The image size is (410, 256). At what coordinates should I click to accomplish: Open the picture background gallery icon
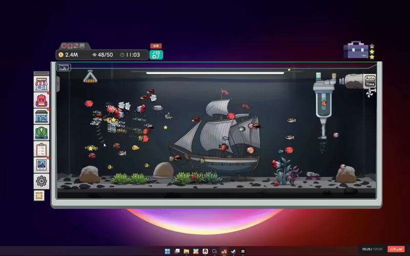coord(42,165)
